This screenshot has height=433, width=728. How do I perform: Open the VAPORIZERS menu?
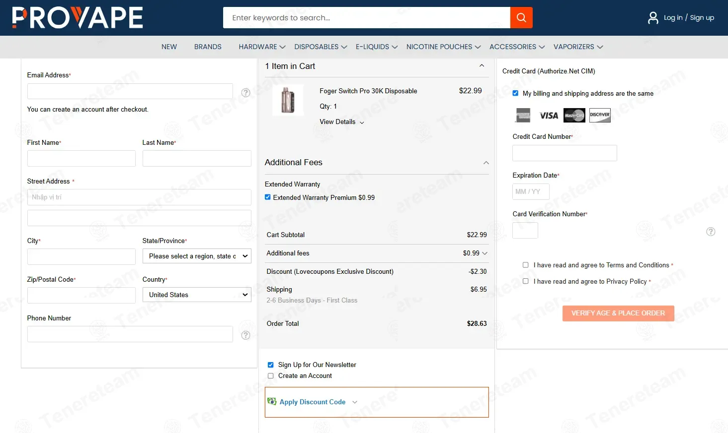click(x=578, y=47)
